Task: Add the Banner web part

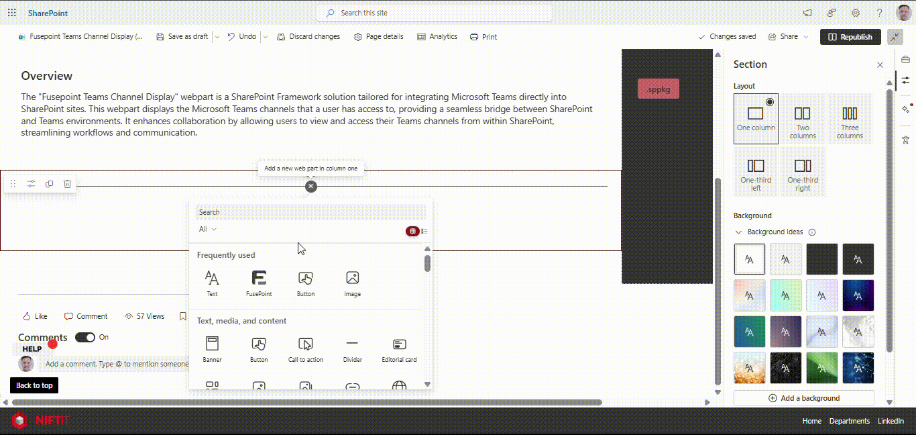Action: (212, 348)
